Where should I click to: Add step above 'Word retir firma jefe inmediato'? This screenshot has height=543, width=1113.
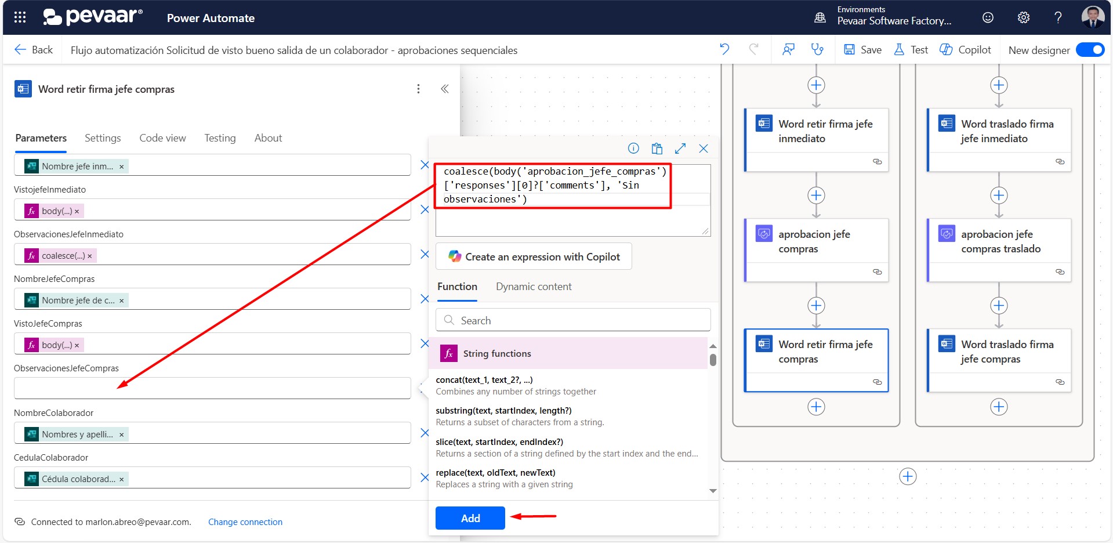coord(817,85)
